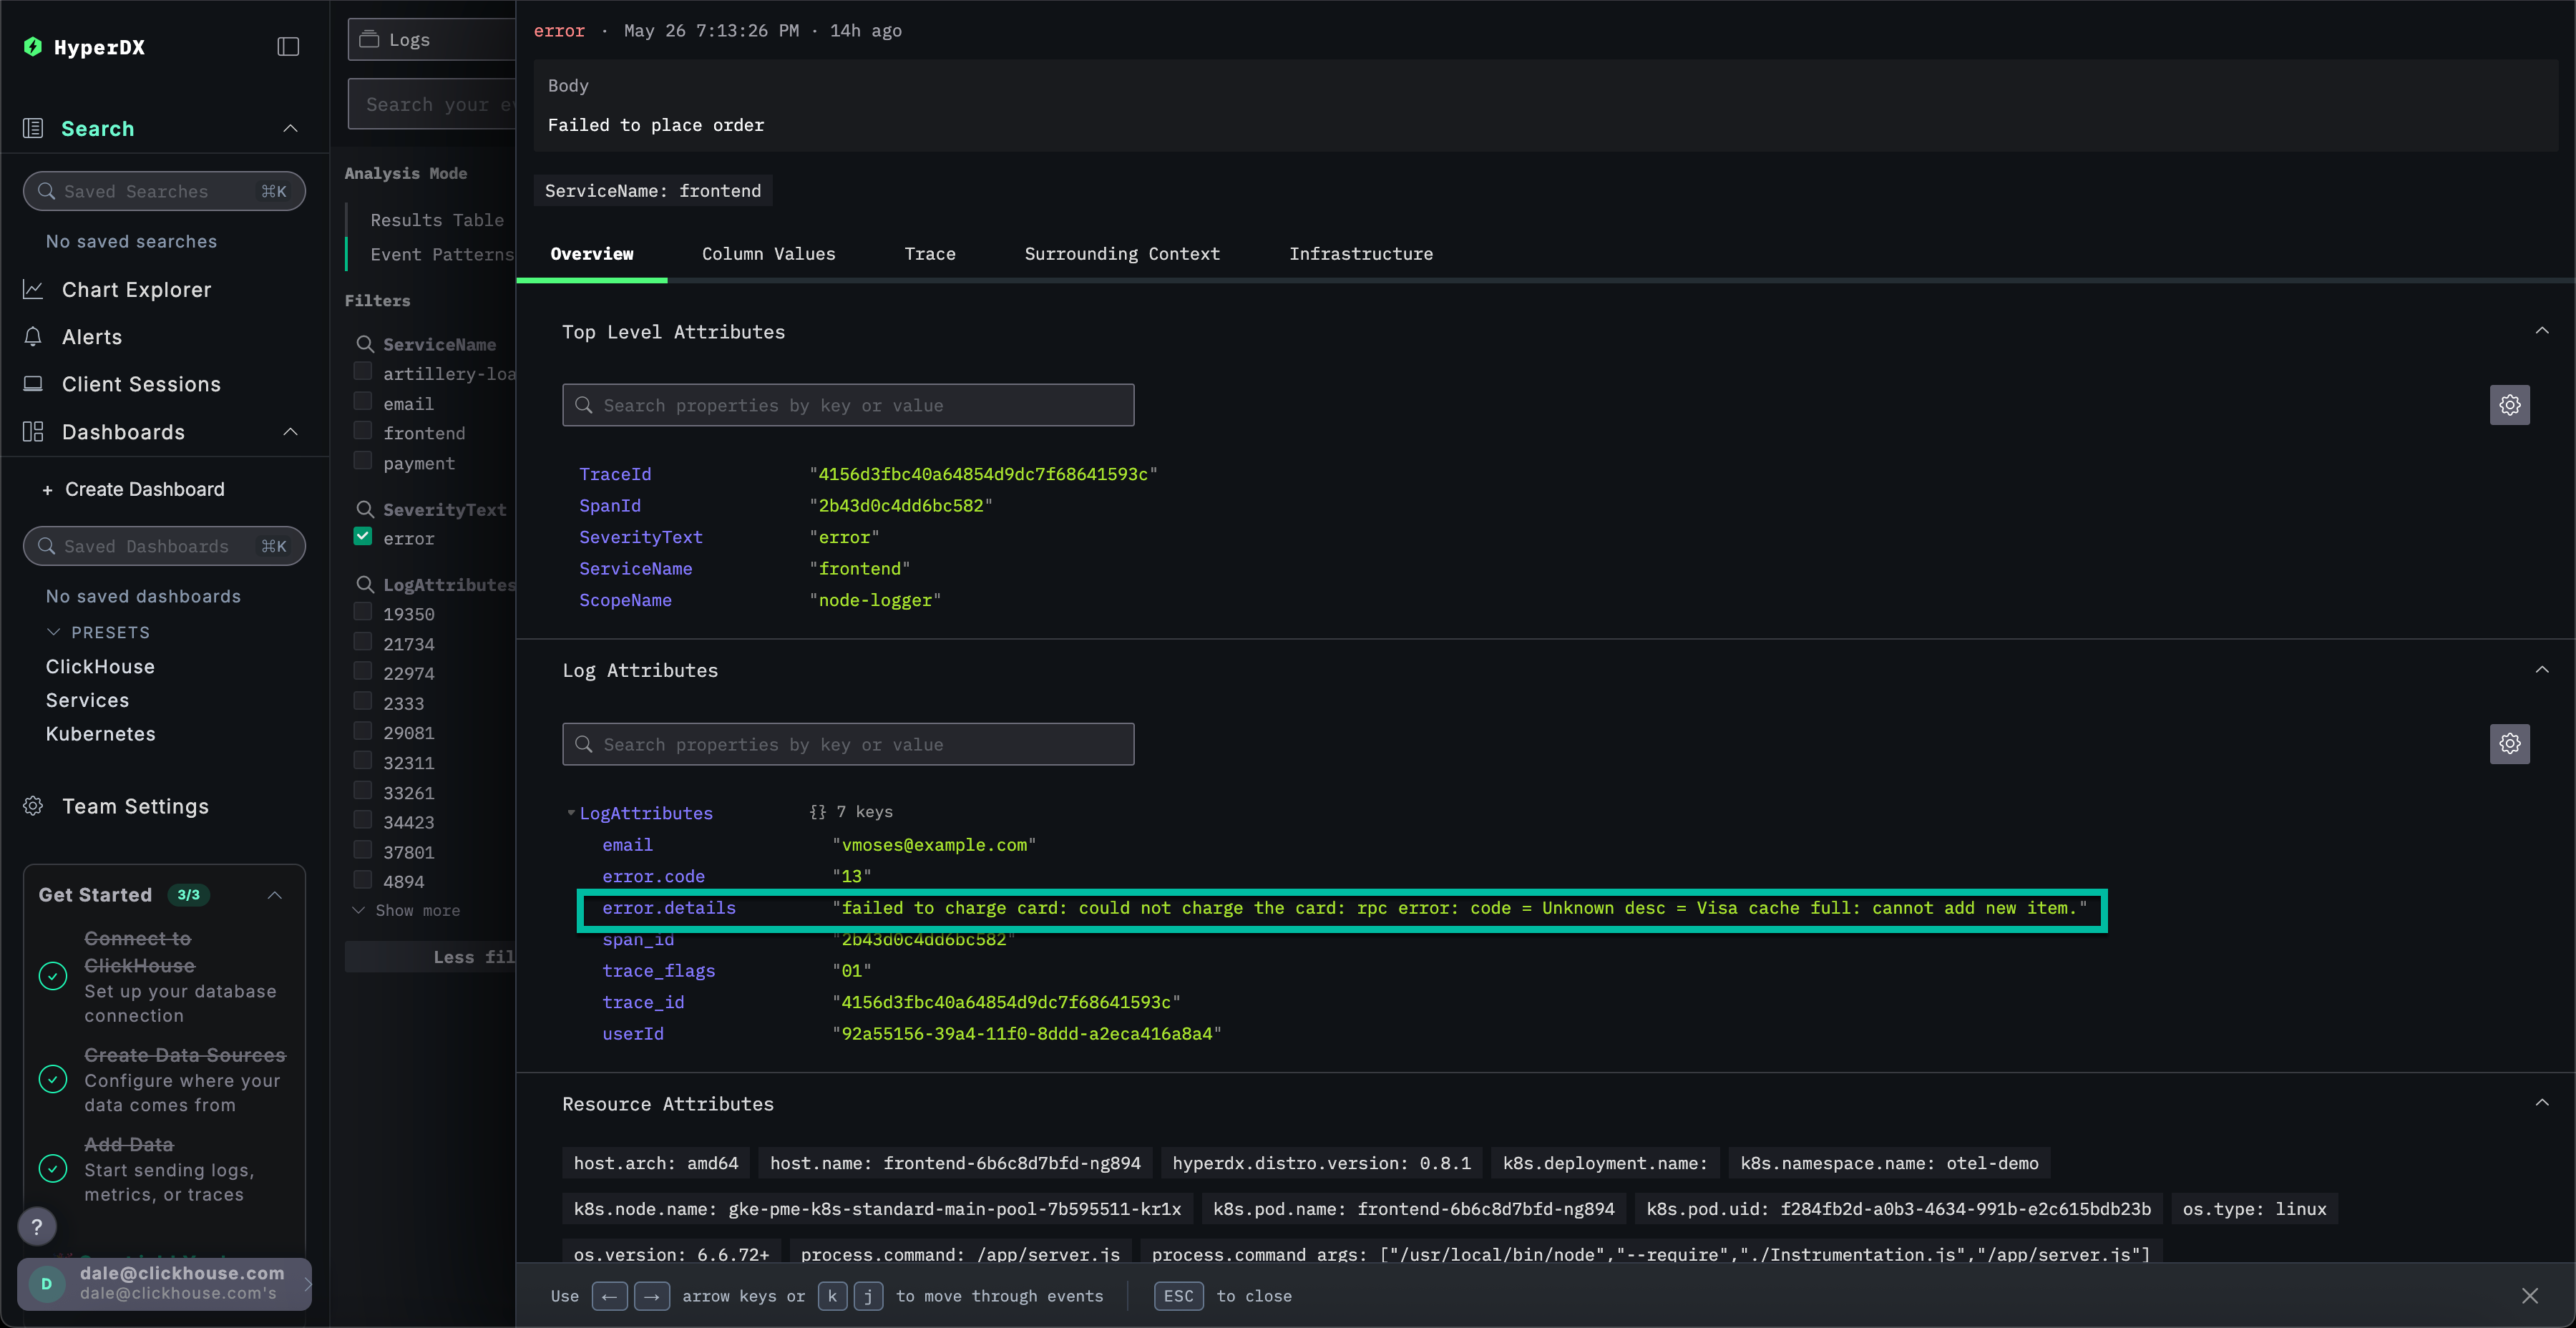This screenshot has width=2576, height=1328.
Task: Collapse the LogAttributes tree node
Action: (571, 813)
